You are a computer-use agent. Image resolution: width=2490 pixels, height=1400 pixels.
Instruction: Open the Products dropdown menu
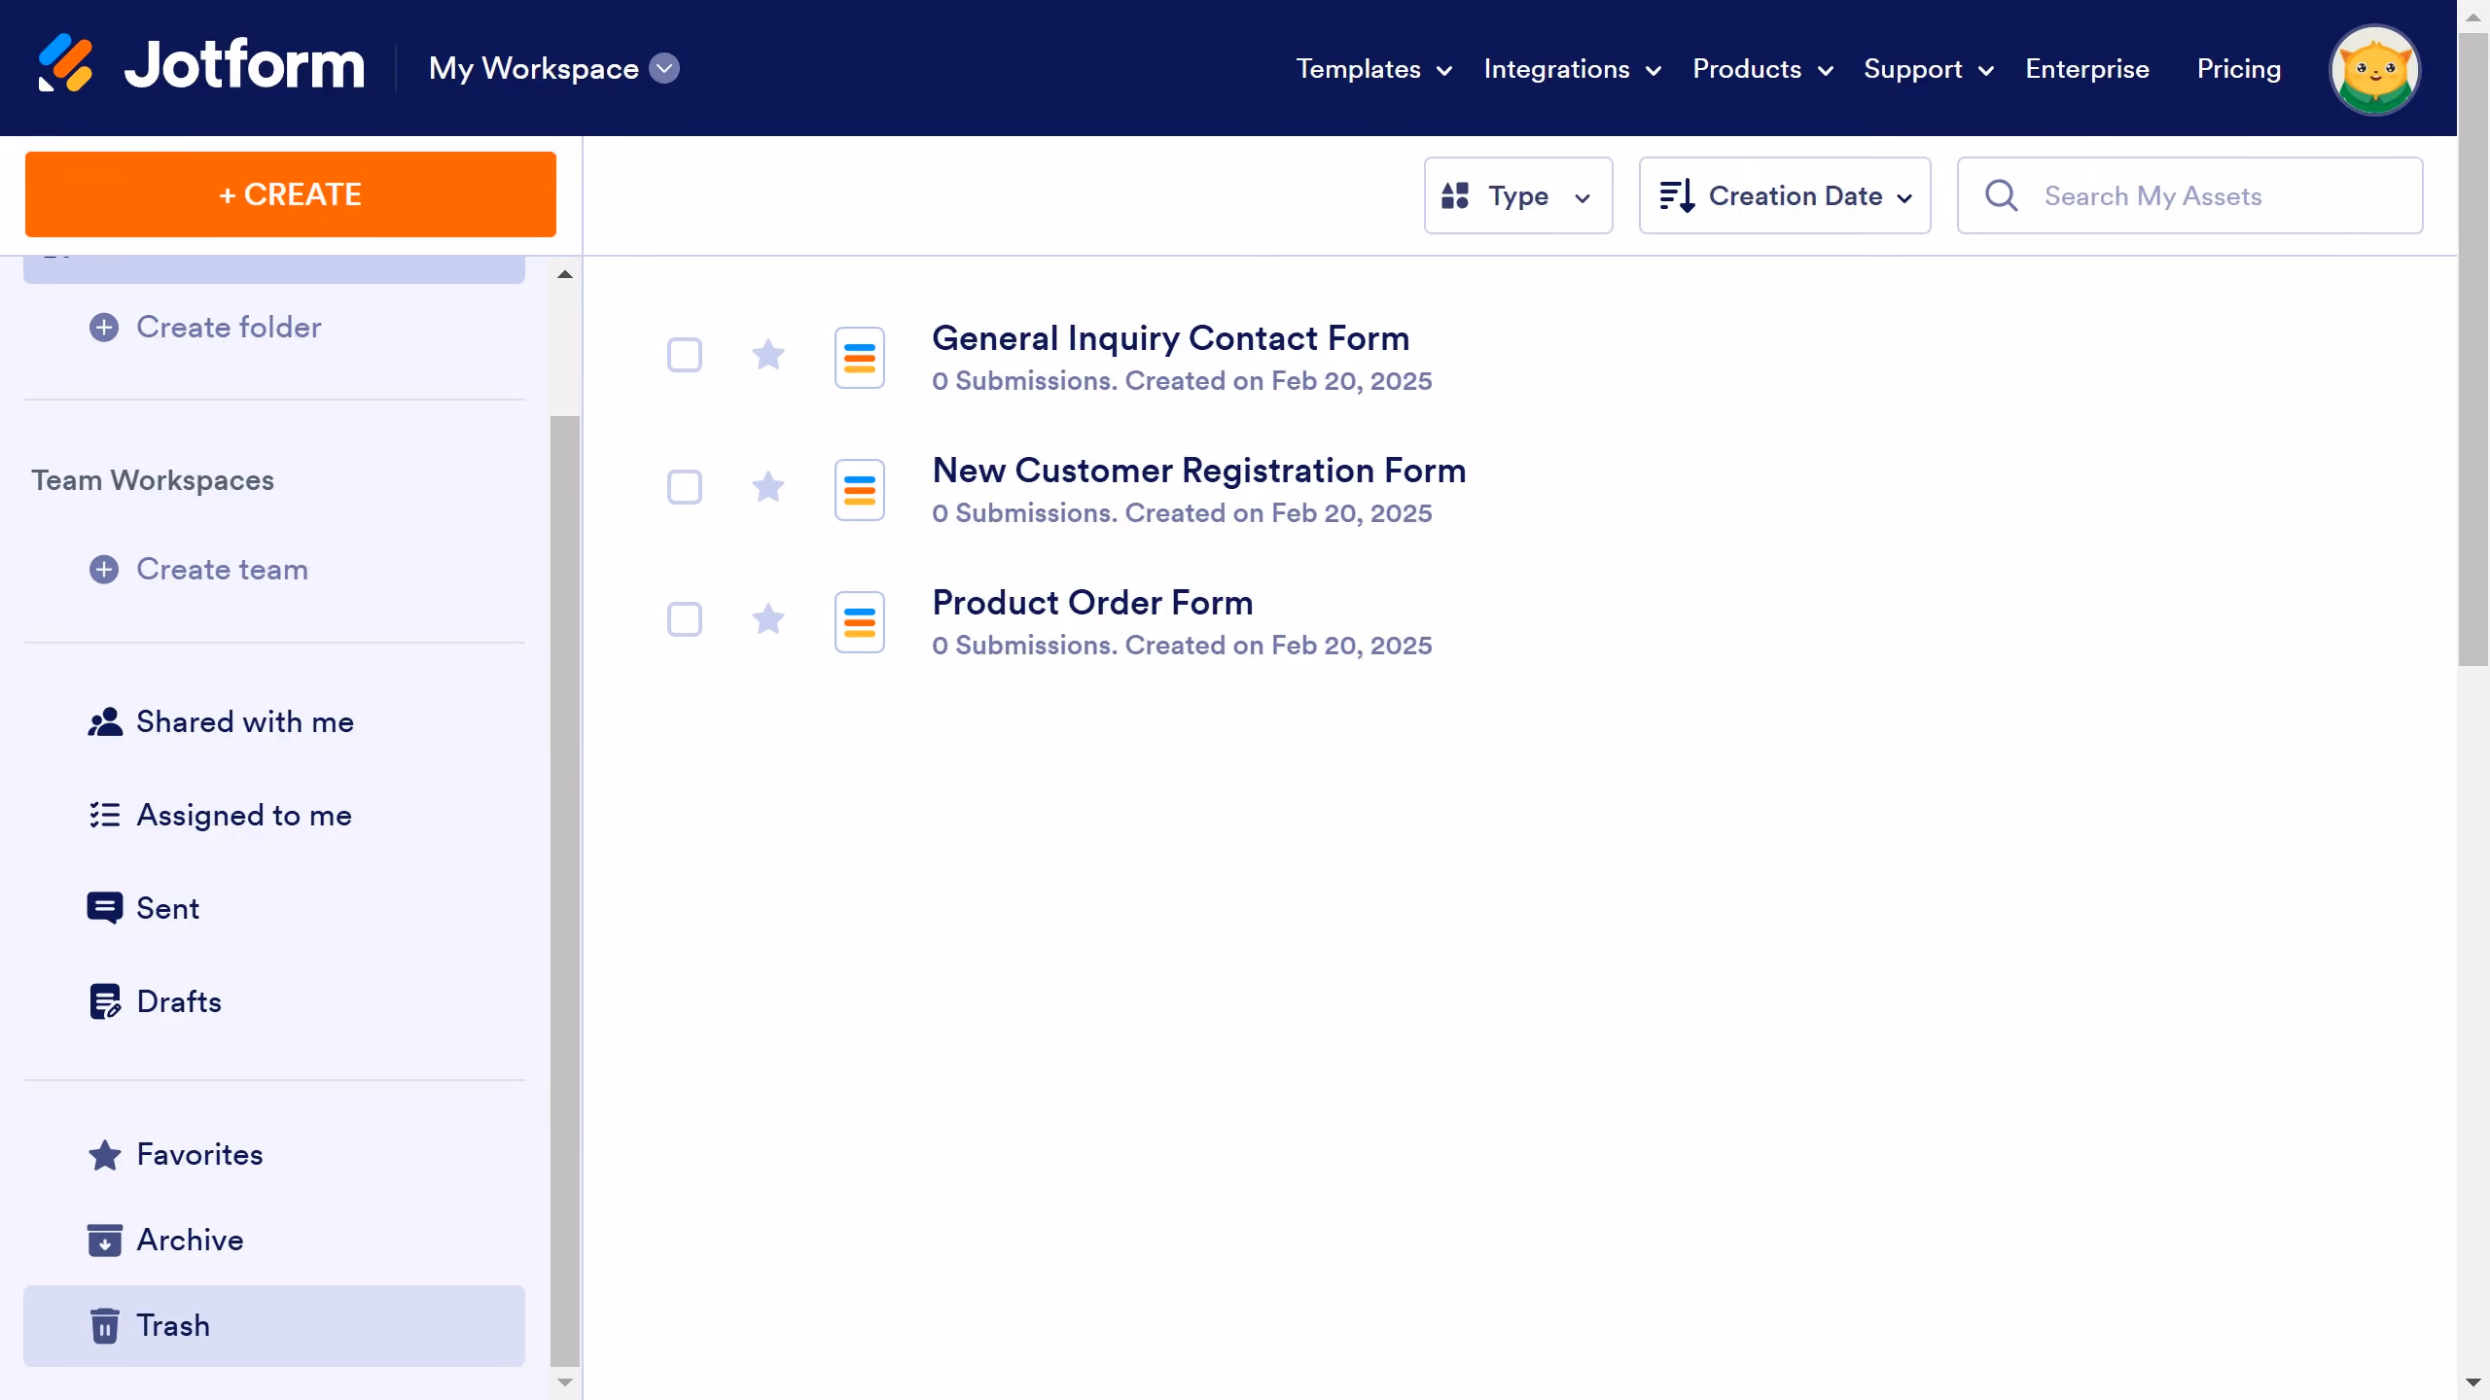pos(1763,69)
